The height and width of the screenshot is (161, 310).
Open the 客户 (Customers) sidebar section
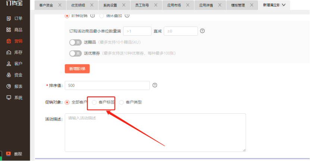(x=14, y=64)
